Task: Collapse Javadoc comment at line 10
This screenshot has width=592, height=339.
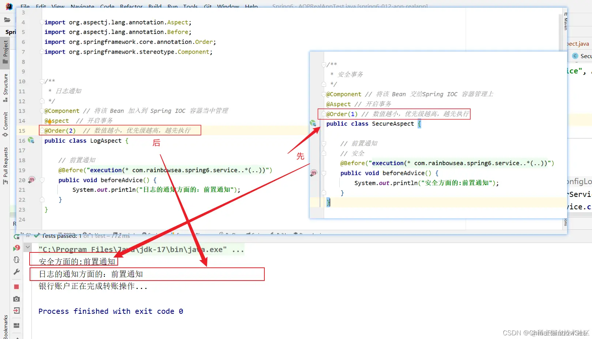Action: pos(42,81)
